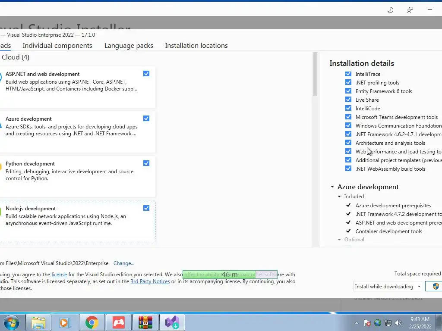The width and height of the screenshot is (442, 331).
Task: Open Action Center flag icon
Action: (367, 323)
